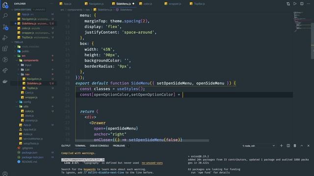The image size is (314, 176).
Task: Select the TERMINAL panel tab
Action: (80, 146)
